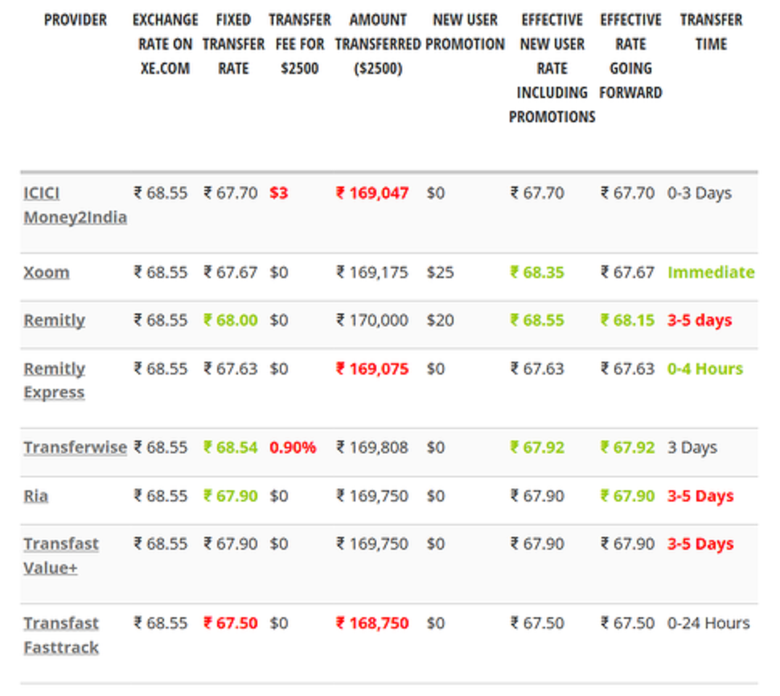This screenshot has width=780, height=696.
Task: Select Remitly's ₹ 170,000 amount transferred
Action: pyautogui.click(x=372, y=320)
